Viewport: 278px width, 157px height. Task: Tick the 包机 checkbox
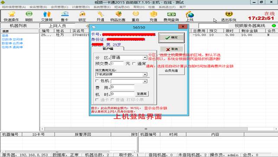click(97, 81)
